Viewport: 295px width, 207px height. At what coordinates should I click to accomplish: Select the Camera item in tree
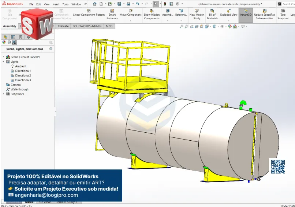click(15, 85)
